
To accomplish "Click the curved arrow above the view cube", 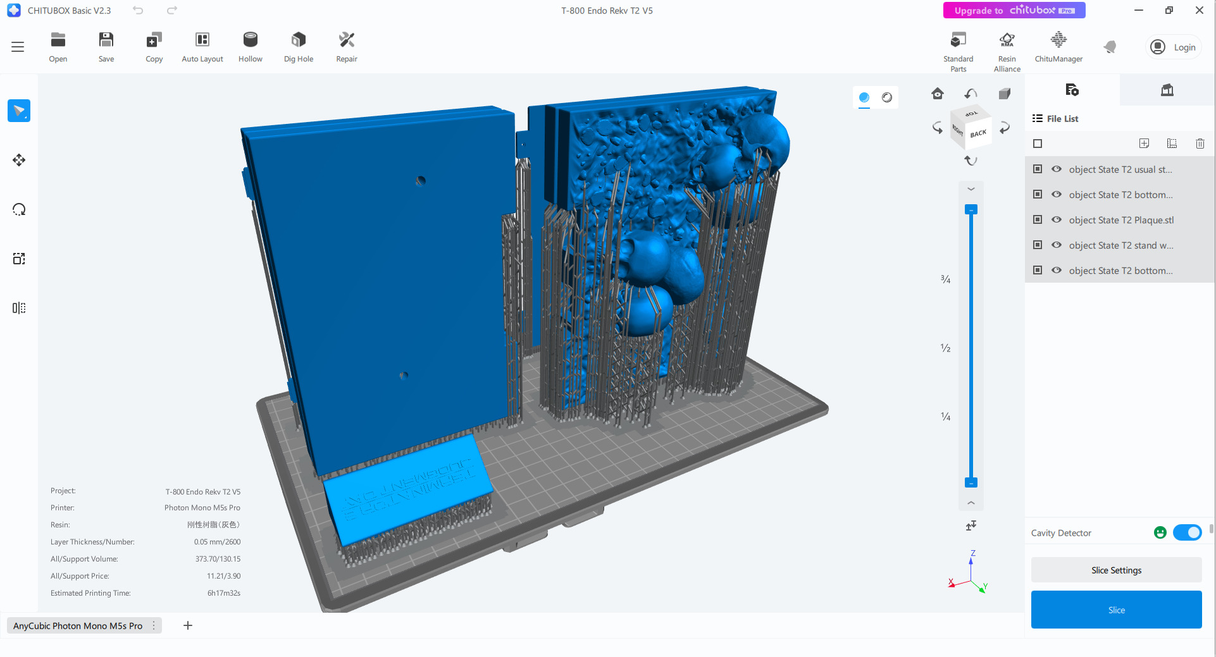I will point(971,94).
